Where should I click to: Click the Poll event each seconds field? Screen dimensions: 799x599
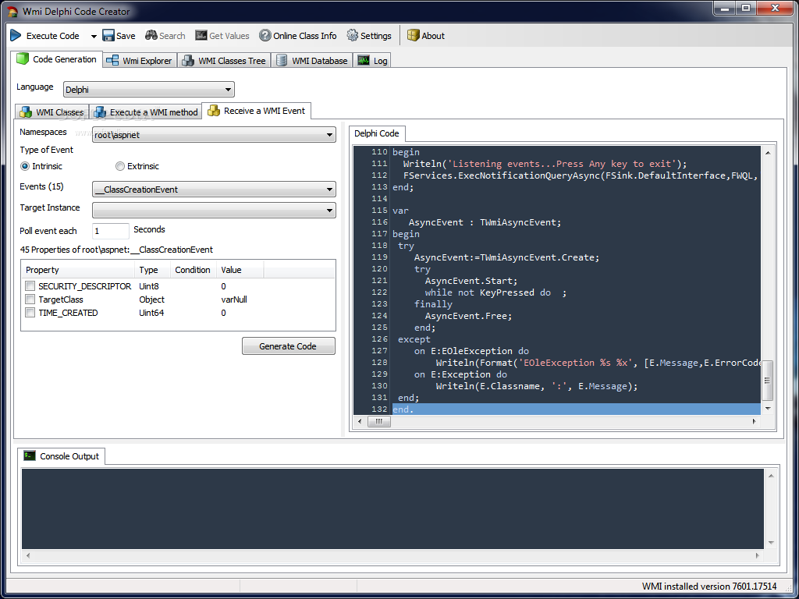111,231
